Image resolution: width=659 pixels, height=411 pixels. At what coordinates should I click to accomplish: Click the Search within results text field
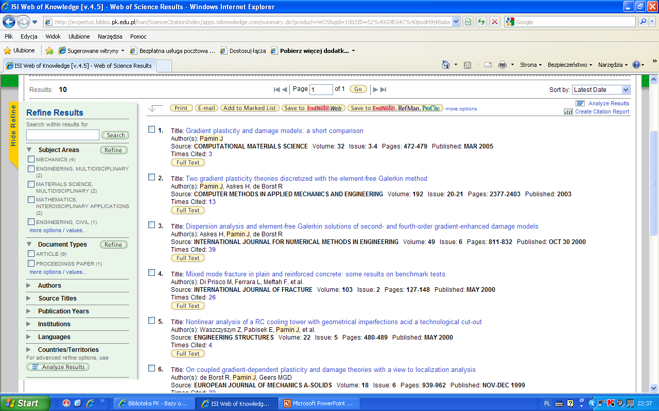[63, 135]
